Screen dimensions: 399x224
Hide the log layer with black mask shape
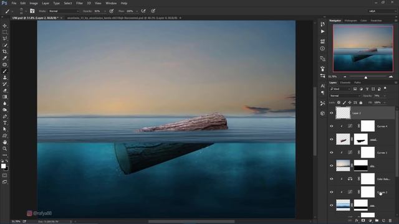tap(331, 139)
